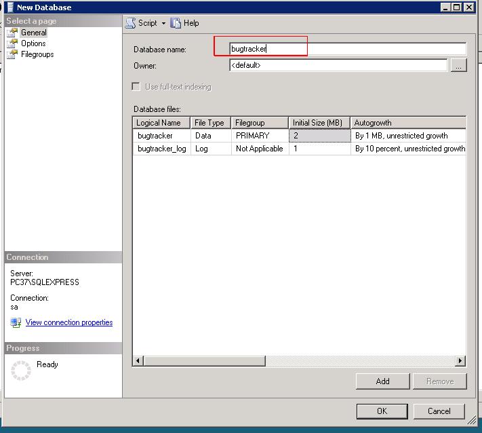Click the Ready progress spinner icon
Viewport: 482px width, 433px height.
pos(21,371)
